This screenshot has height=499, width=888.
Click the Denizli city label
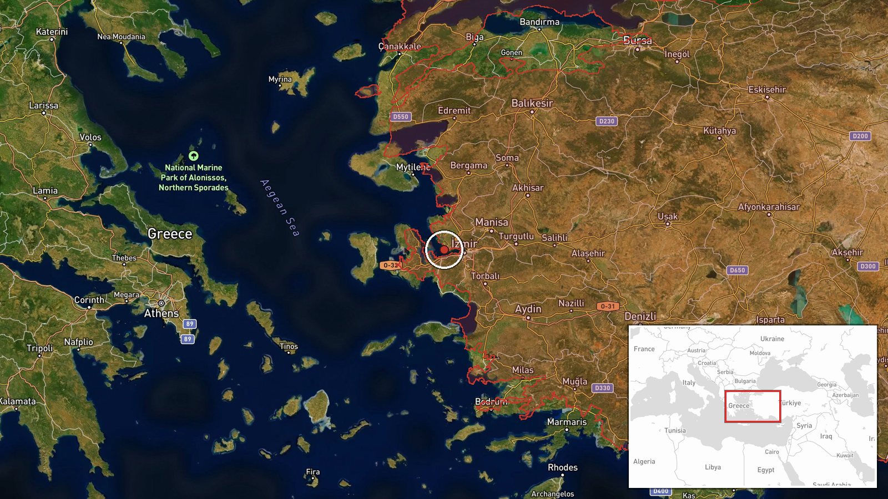pyautogui.click(x=640, y=317)
